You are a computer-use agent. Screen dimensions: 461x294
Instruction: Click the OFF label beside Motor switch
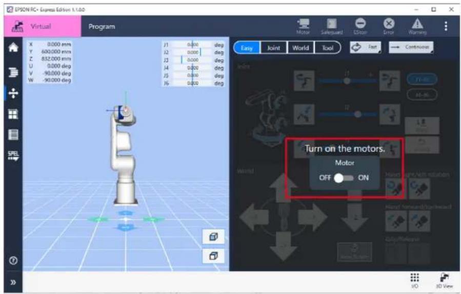325,178
